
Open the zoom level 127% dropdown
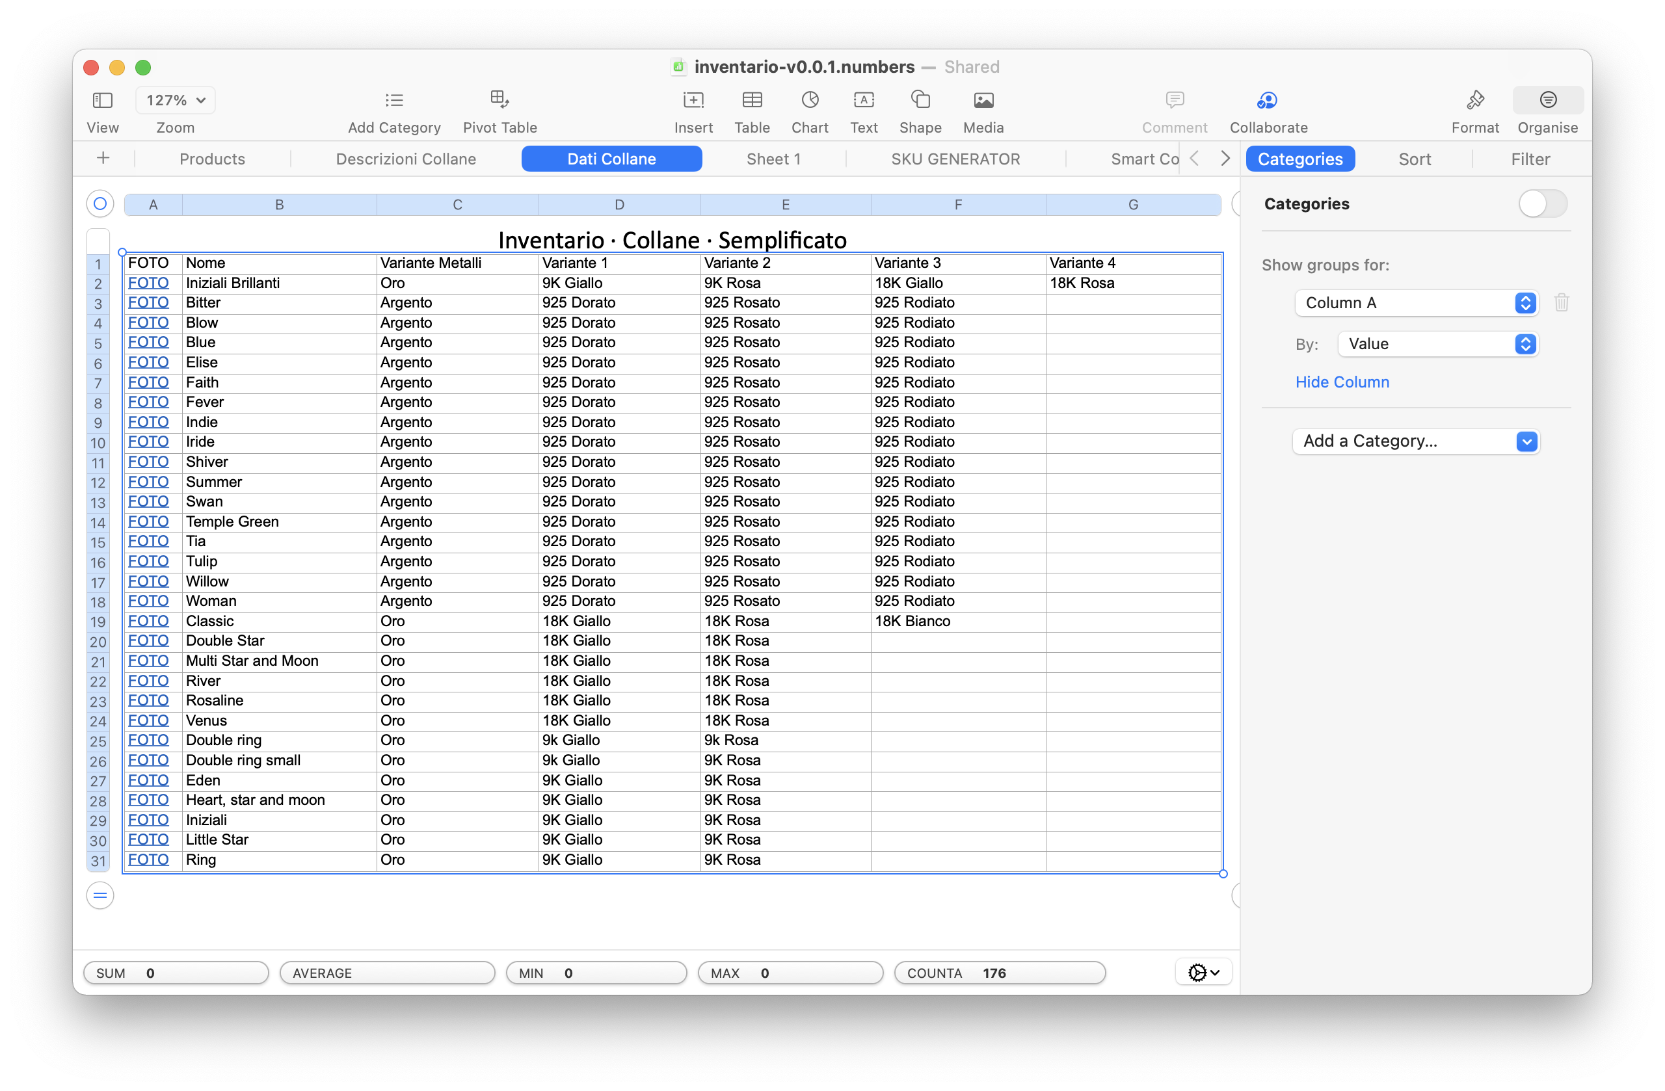(x=176, y=101)
